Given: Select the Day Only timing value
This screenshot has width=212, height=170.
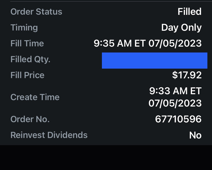Looking at the screenshot, I should (181, 28).
